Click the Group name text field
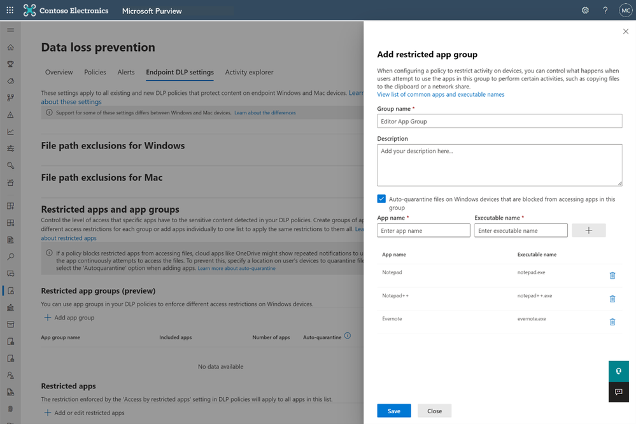Screen dimensions: 636x424 pos(499,121)
